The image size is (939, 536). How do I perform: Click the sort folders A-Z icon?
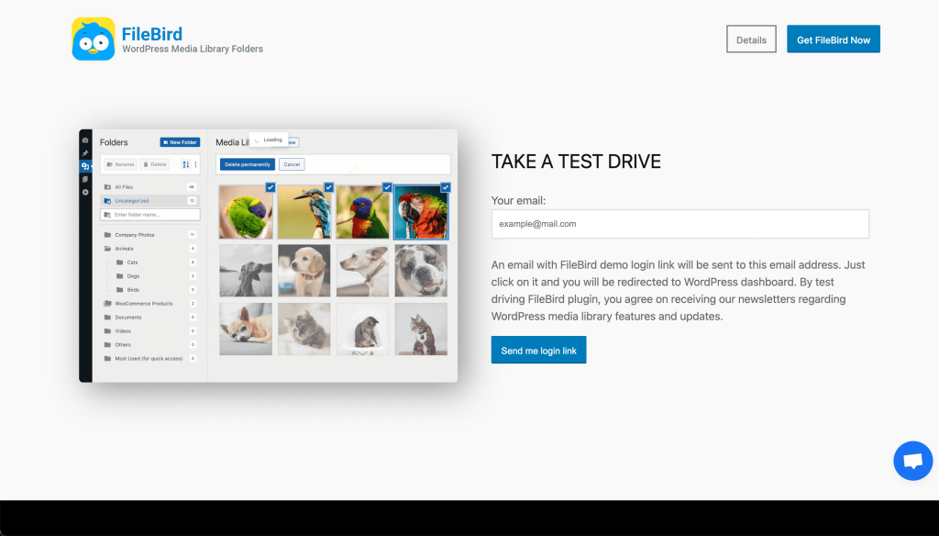point(185,164)
